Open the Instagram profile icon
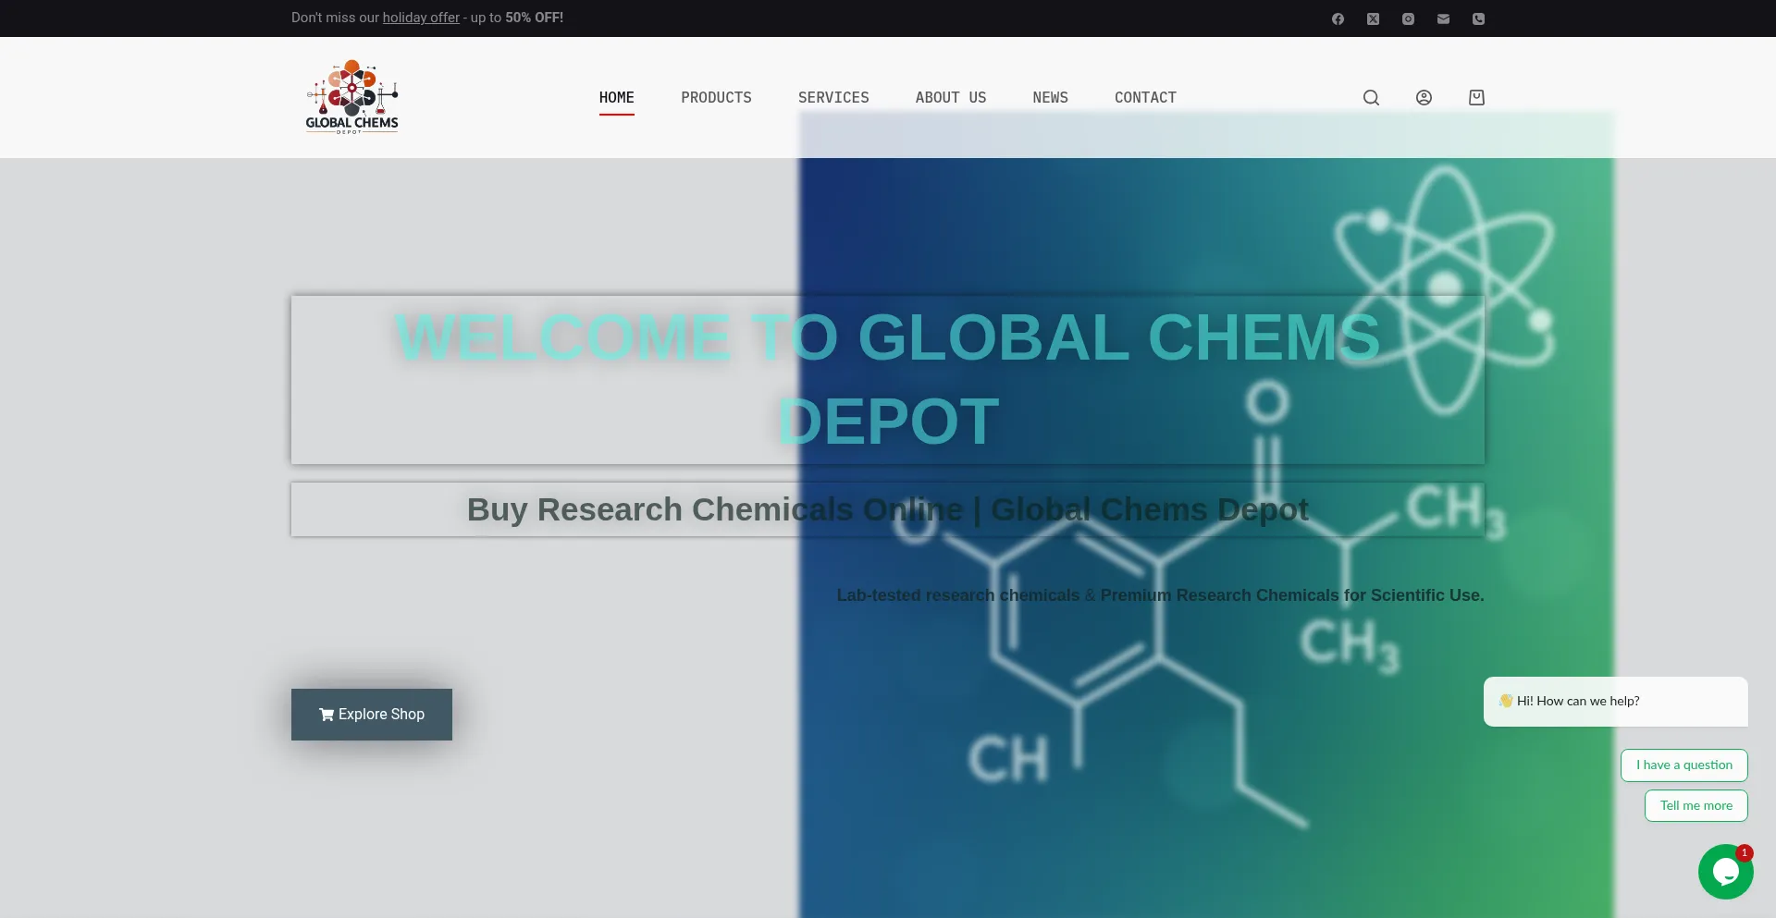The height and width of the screenshot is (918, 1776). [x=1408, y=18]
